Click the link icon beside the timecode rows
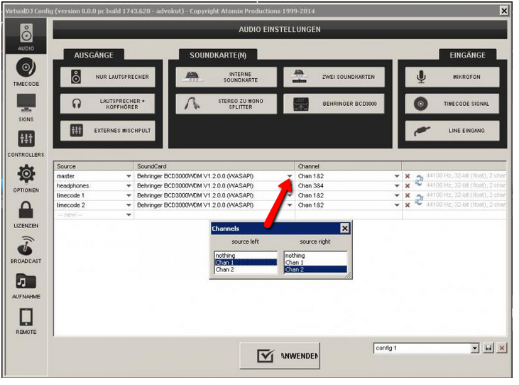The width and height of the screenshot is (519, 385). tap(419, 200)
